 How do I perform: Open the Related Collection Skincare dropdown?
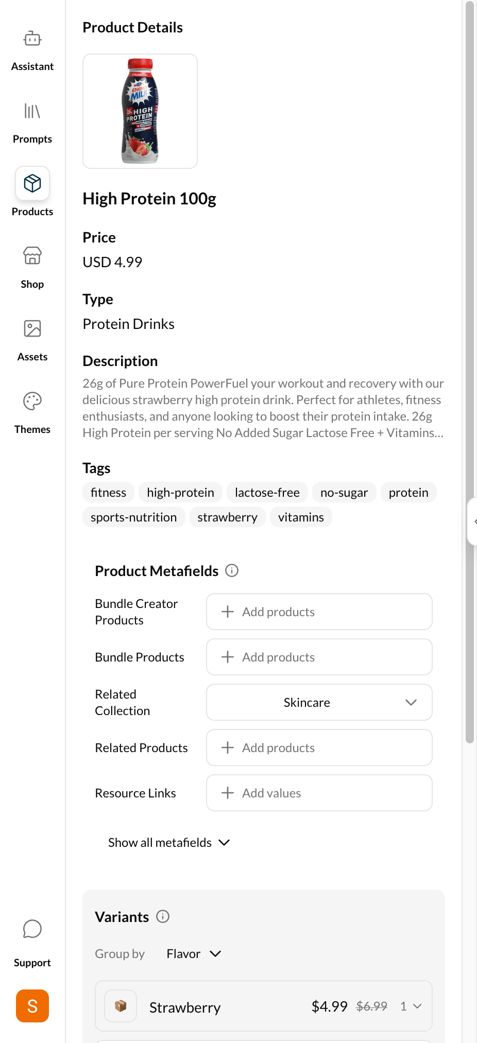[318, 702]
